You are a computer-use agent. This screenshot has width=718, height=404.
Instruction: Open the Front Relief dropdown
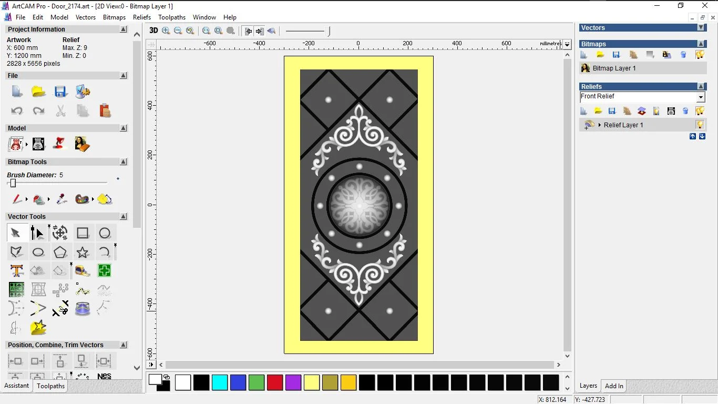700,97
